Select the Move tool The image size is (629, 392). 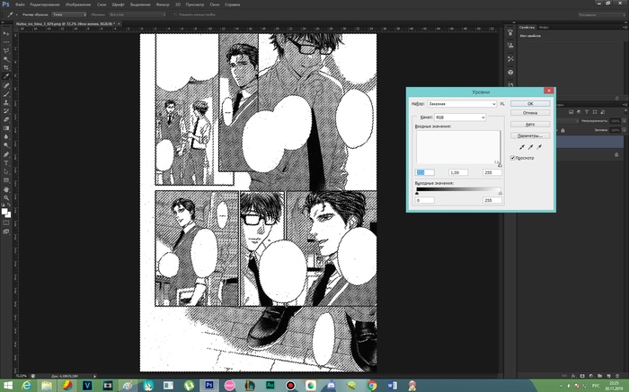click(x=6, y=33)
